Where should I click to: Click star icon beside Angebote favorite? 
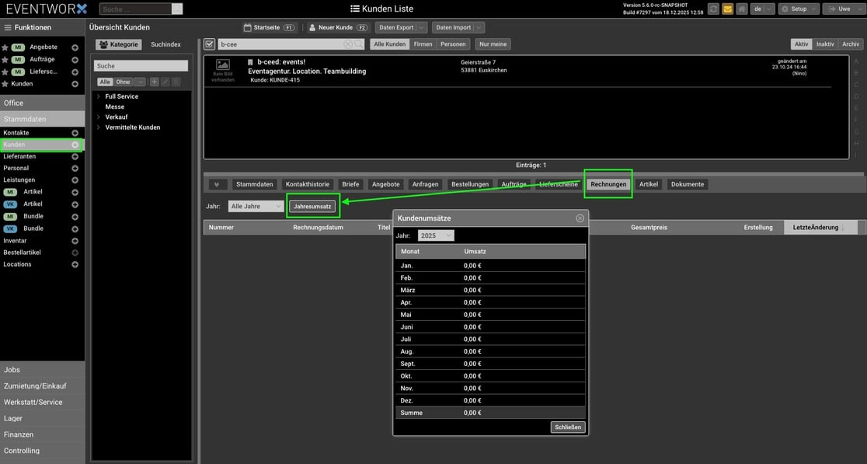coord(5,47)
